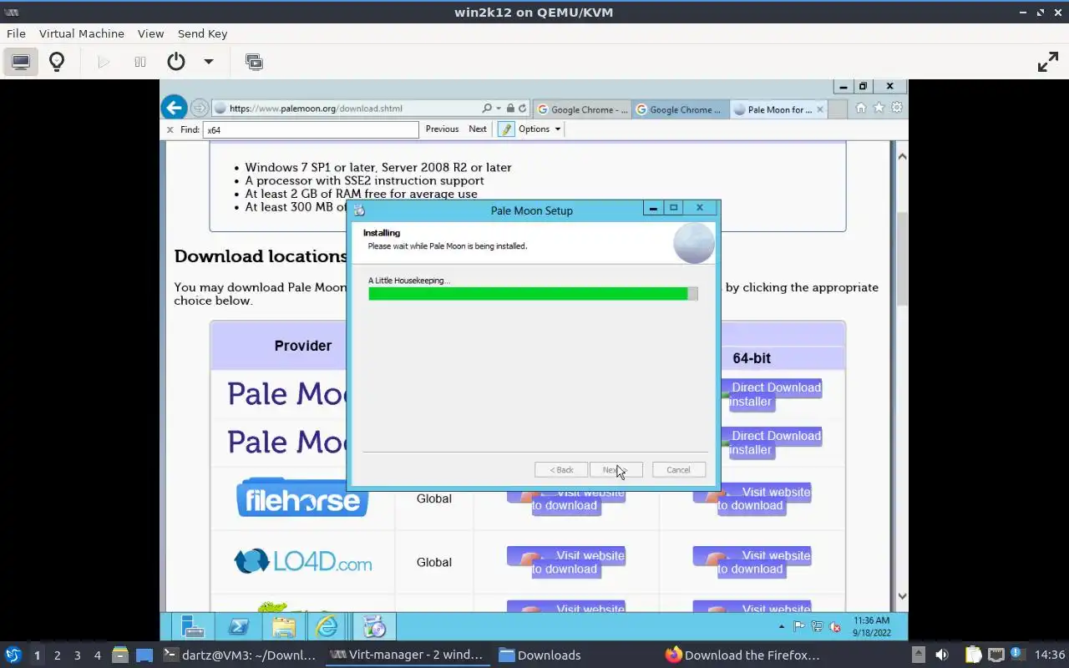Open the IE Home icon

click(x=861, y=108)
